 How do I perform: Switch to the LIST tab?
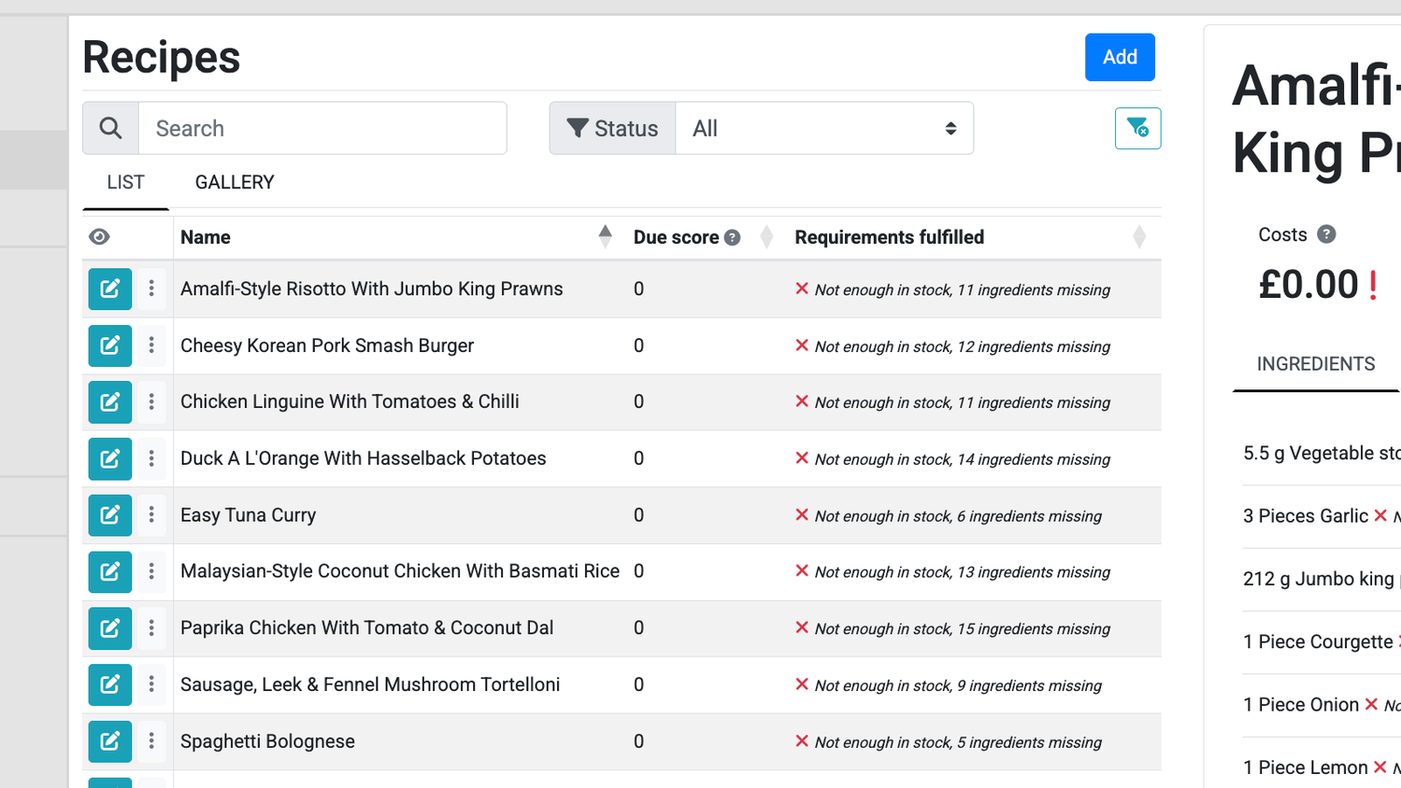pyautogui.click(x=125, y=182)
